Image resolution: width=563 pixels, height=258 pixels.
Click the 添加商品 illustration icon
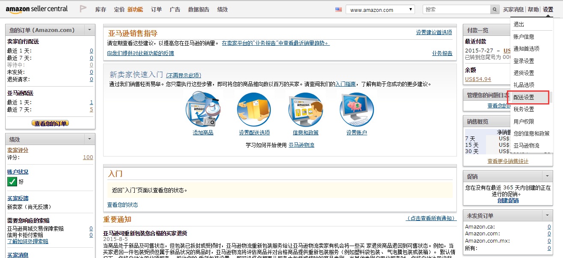coord(203,110)
